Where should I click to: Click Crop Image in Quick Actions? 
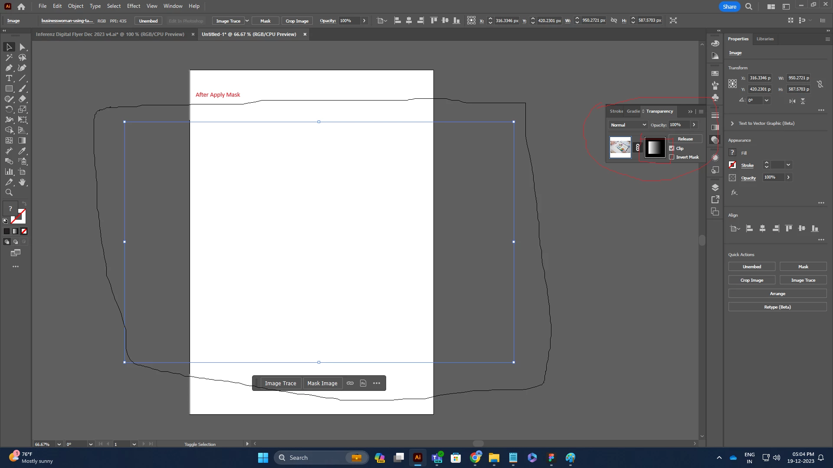(751, 280)
